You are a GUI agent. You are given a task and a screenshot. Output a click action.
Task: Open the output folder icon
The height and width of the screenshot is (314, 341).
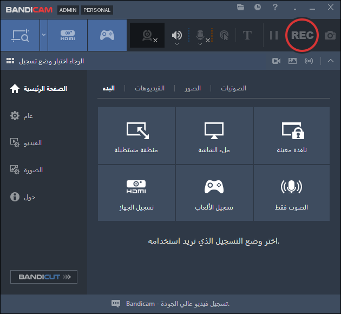pos(240,8)
